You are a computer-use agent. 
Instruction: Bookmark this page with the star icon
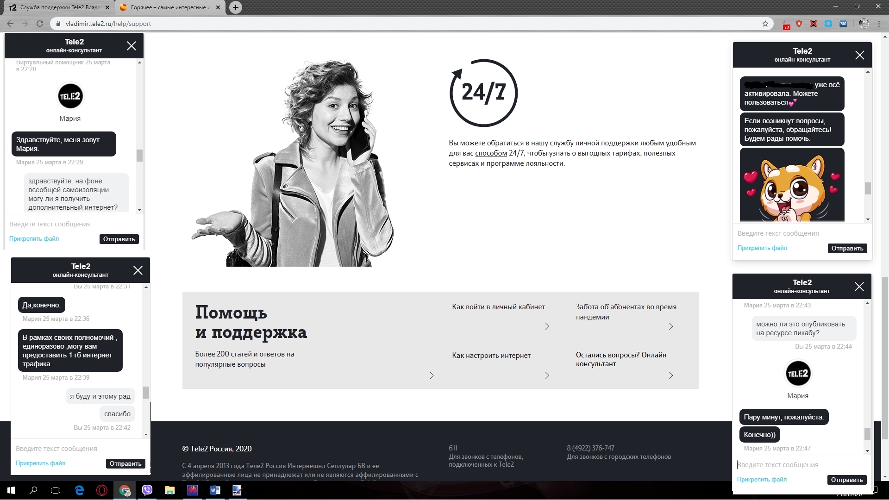click(x=765, y=24)
